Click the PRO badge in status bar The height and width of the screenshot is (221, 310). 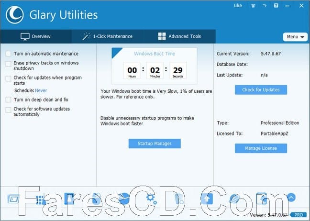pos(299,215)
